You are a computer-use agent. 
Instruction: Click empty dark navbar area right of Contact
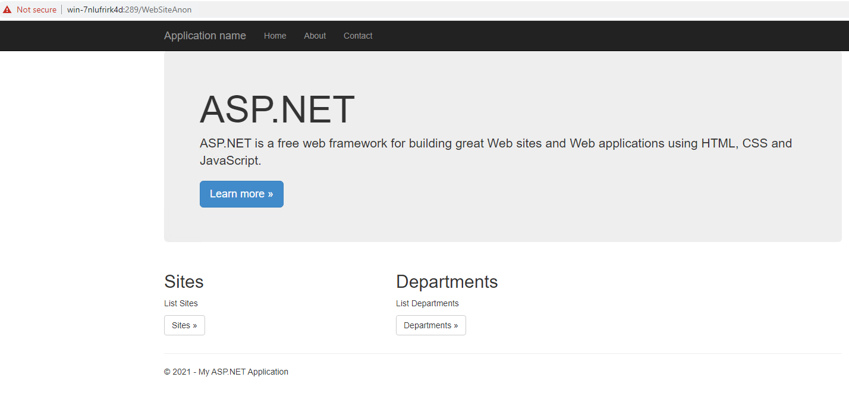click(x=595, y=36)
